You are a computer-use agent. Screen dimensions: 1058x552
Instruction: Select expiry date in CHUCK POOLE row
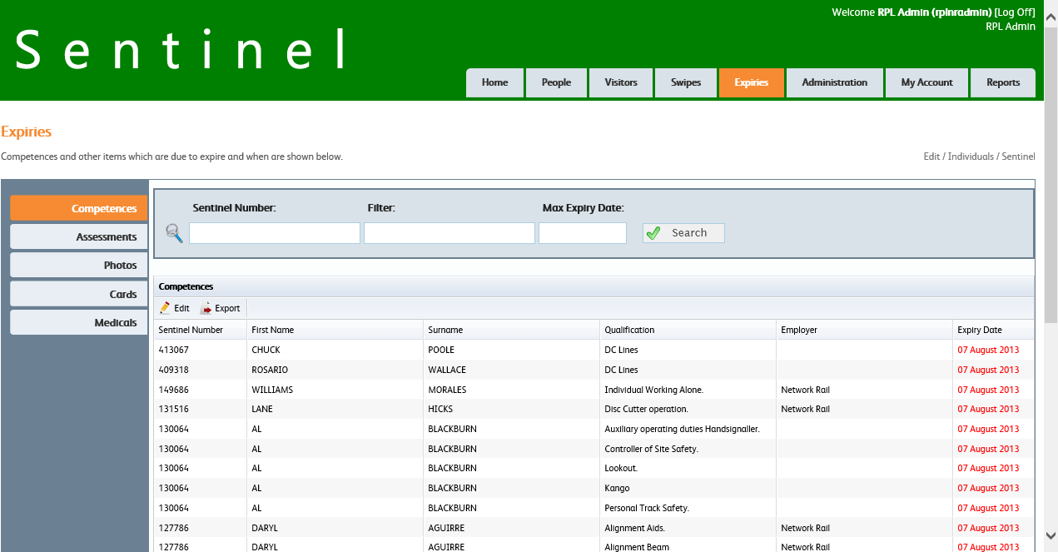pos(993,350)
